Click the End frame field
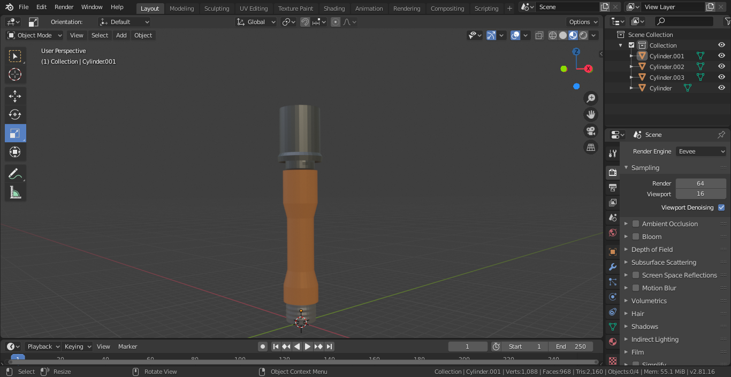The image size is (731, 377). click(570, 347)
